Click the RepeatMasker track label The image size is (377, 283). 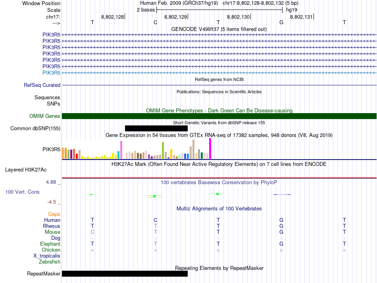point(44,273)
